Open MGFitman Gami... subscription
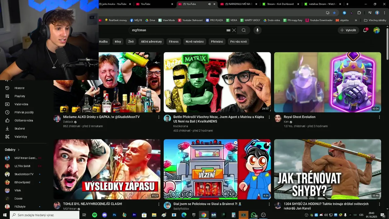389x219 pixels. pos(23,158)
